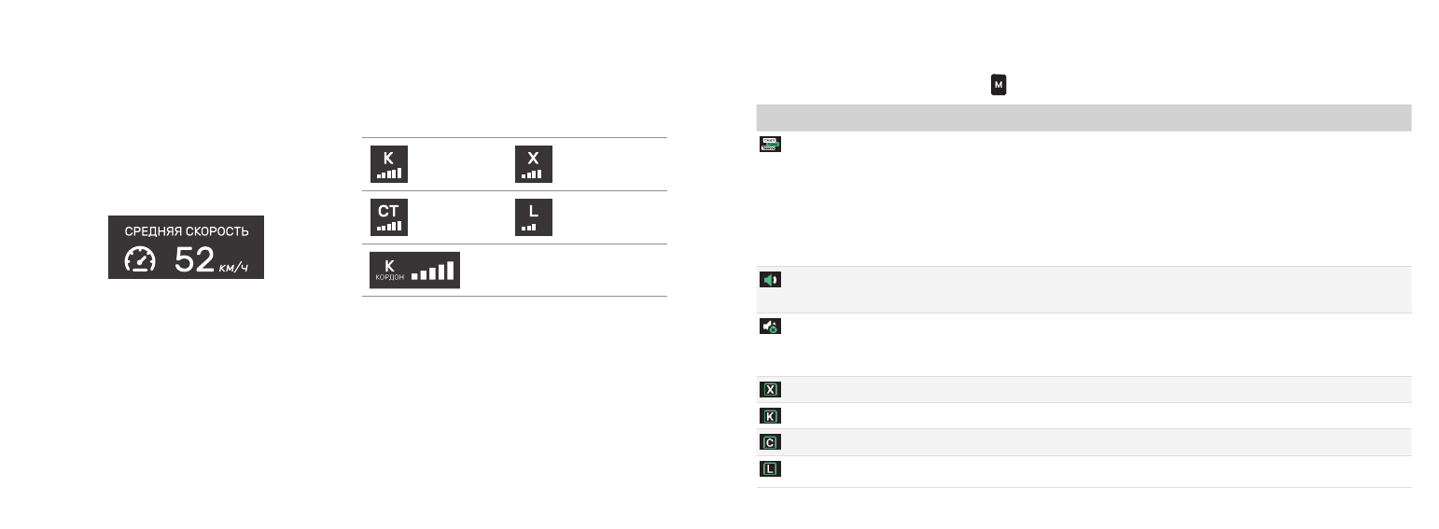
Task: Click the speedometer gauge icon
Action: point(140,261)
